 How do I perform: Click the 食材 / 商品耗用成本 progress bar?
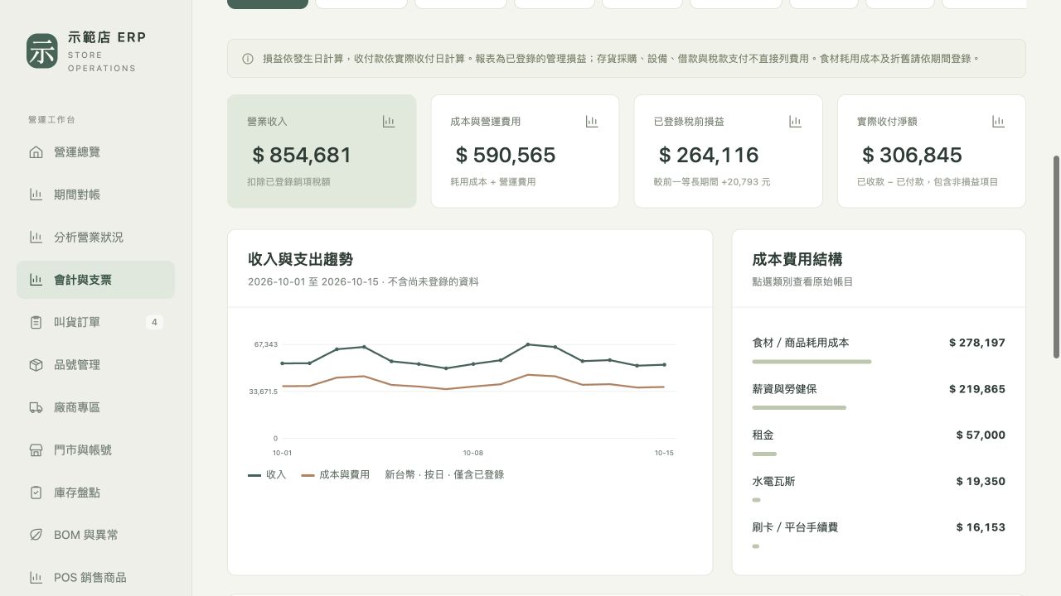coord(811,362)
